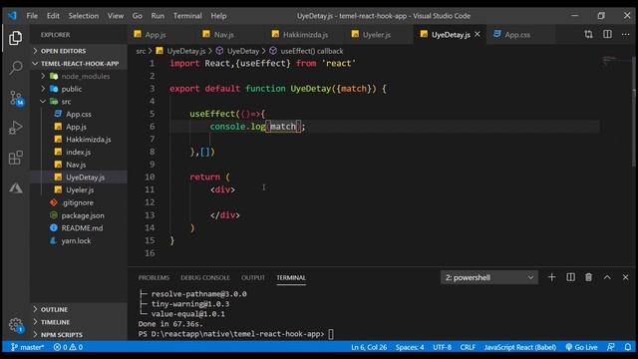
Task: Close the terminal panel
Action: click(625, 277)
